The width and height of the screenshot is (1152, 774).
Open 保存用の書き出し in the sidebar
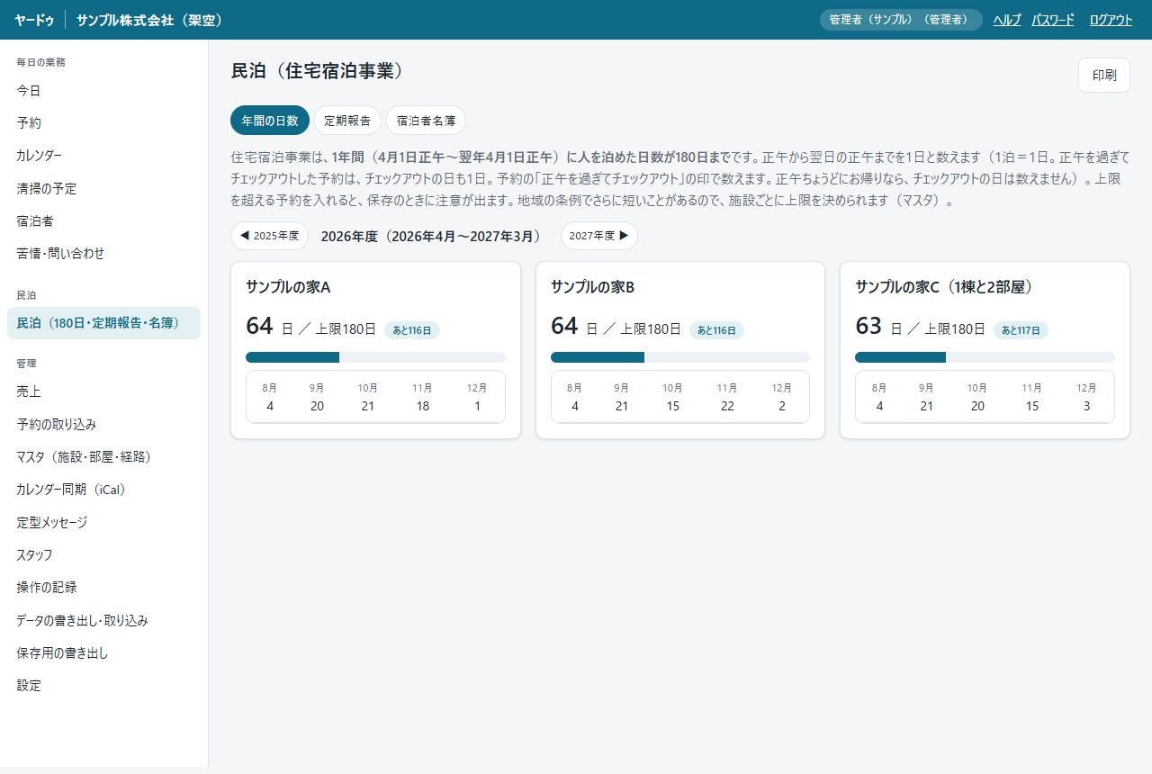(x=103, y=652)
